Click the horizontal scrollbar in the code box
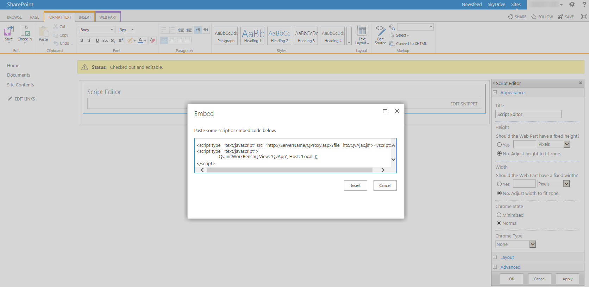Image resolution: width=589 pixels, height=287 pixels. pyautogui.click(x=289, y=170)
